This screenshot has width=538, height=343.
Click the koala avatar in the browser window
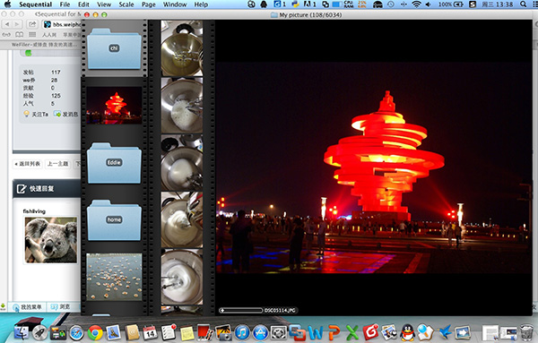click(x=51, y=240)
